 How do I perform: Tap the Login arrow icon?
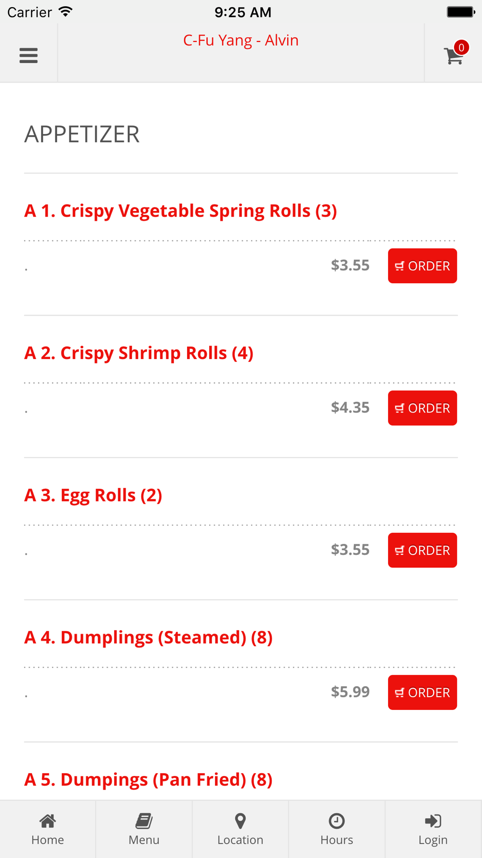433,821
